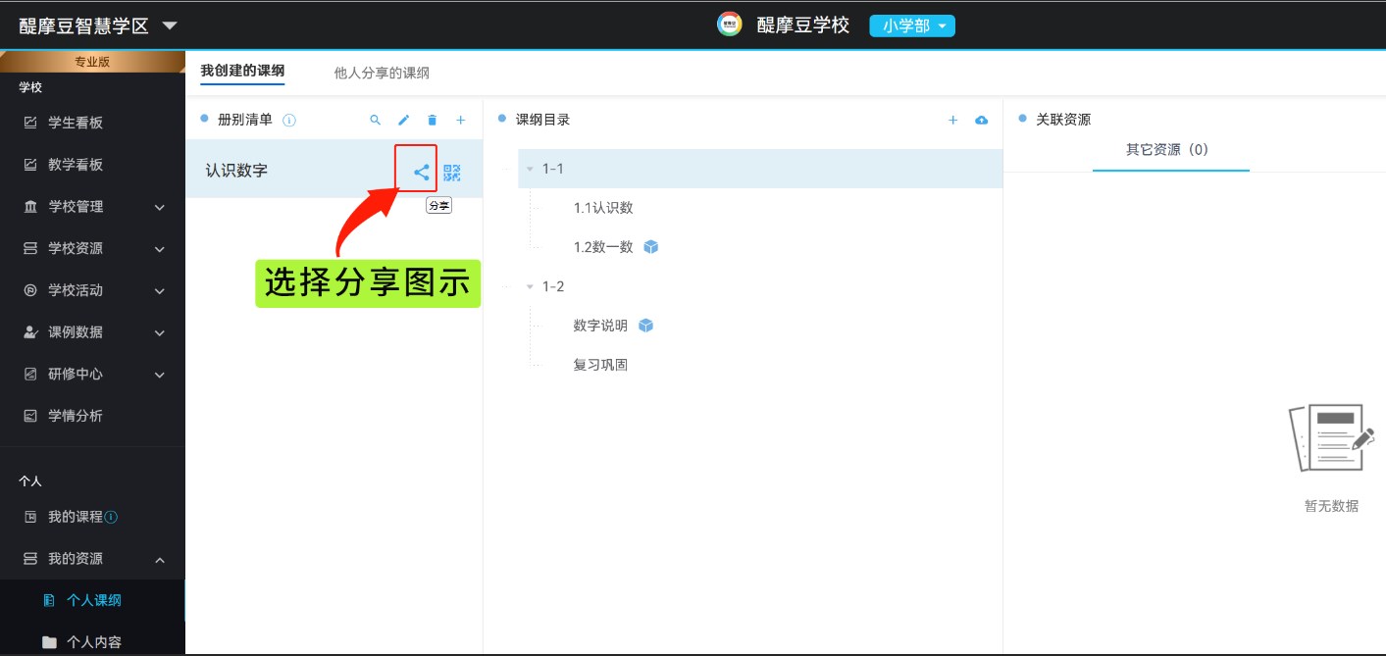Click the plus icon in 课纲目录 header
The image size is (1386, 656).
click(952, 121)
